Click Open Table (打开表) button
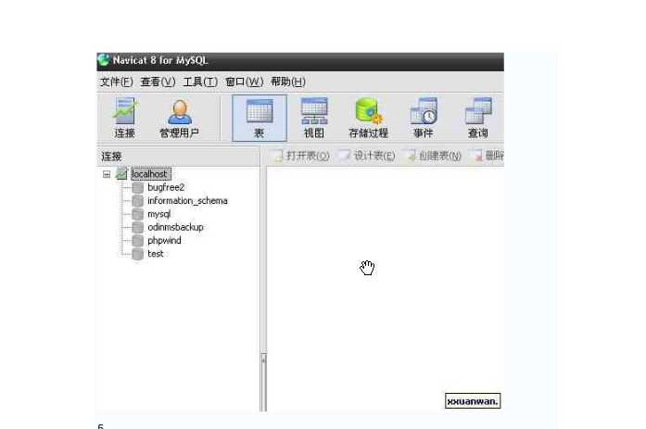 [x=301, y=156]
